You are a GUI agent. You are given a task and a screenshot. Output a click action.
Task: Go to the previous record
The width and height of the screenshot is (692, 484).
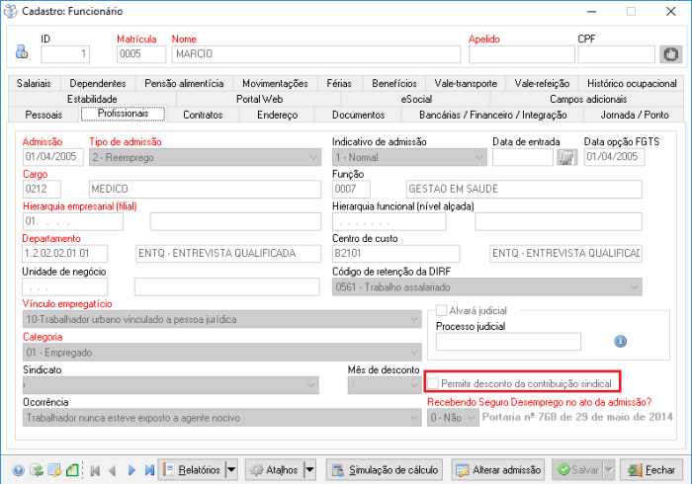point(112,469)
